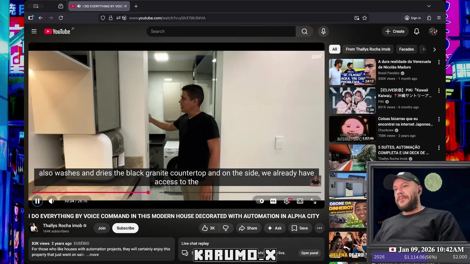Open browser application menu
This screenshot has height=264, width=470.
439,18
